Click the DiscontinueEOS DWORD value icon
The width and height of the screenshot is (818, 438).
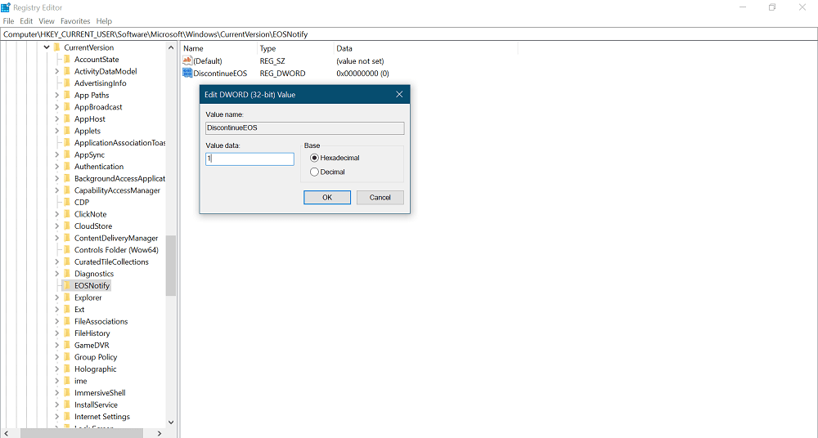[x=187, y=73]
